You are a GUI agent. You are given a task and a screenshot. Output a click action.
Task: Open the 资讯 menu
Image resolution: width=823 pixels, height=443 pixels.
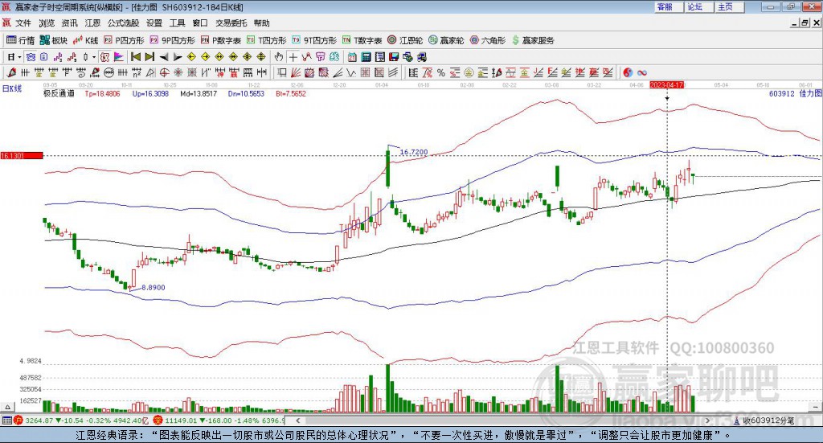coord(69,23)
